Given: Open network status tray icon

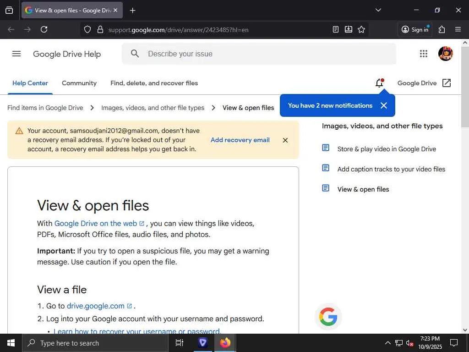Looking at the screenshot, I should tap(399, 343).
